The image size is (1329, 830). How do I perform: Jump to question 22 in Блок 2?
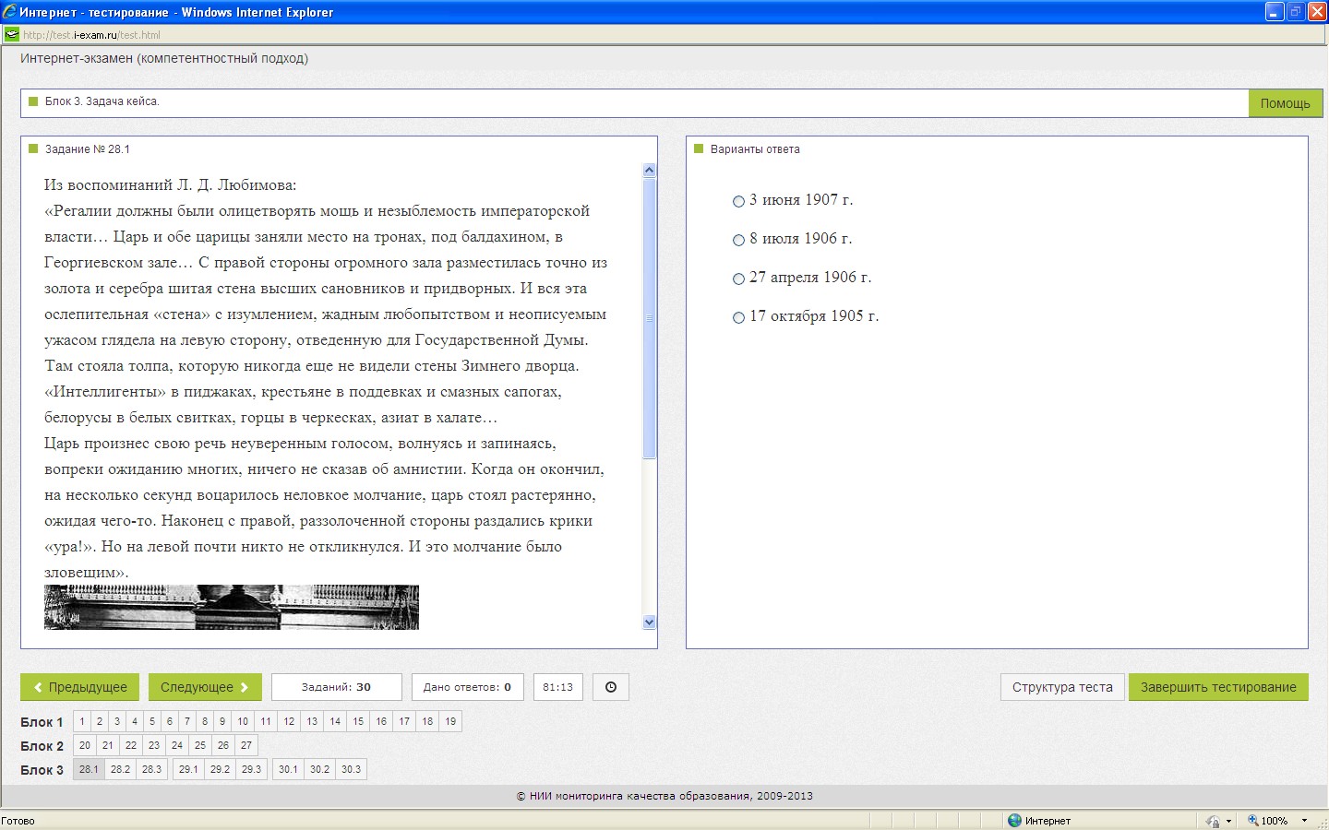pyautogui.click(x=131, y=745)
